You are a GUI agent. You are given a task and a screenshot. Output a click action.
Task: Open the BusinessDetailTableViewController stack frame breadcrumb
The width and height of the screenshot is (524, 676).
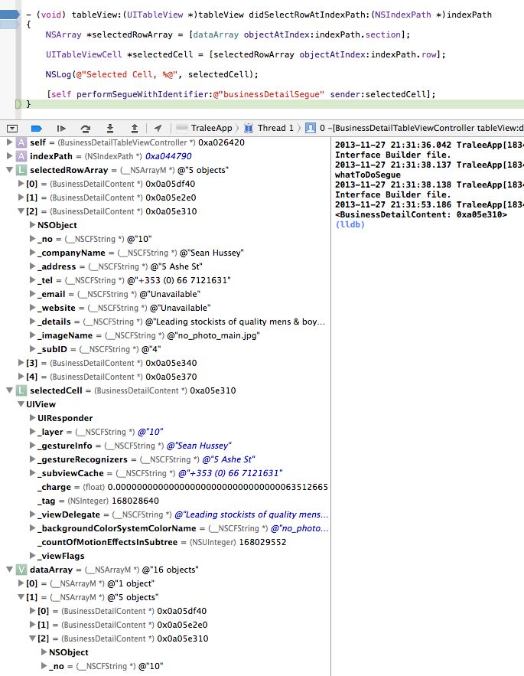pos(421,128)
